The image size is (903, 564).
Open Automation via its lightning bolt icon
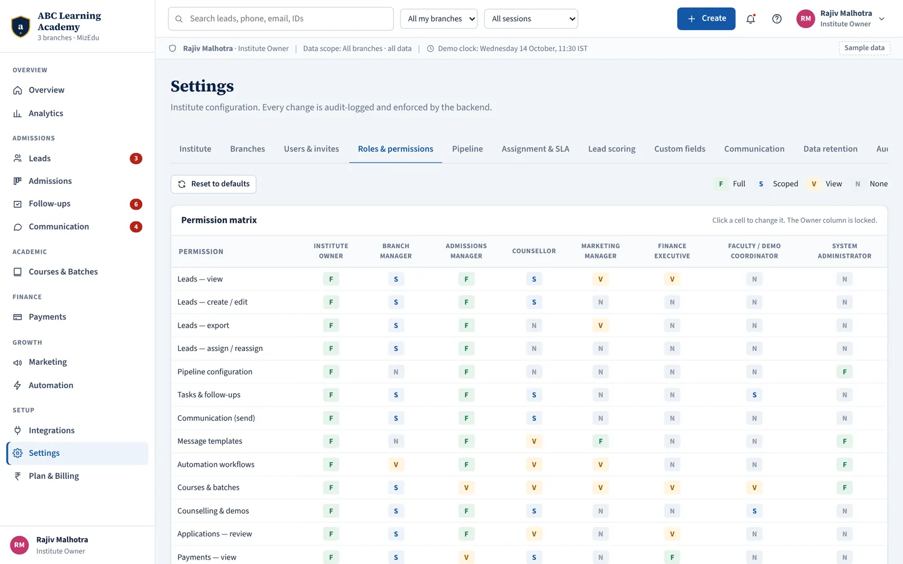pos(17,385)
